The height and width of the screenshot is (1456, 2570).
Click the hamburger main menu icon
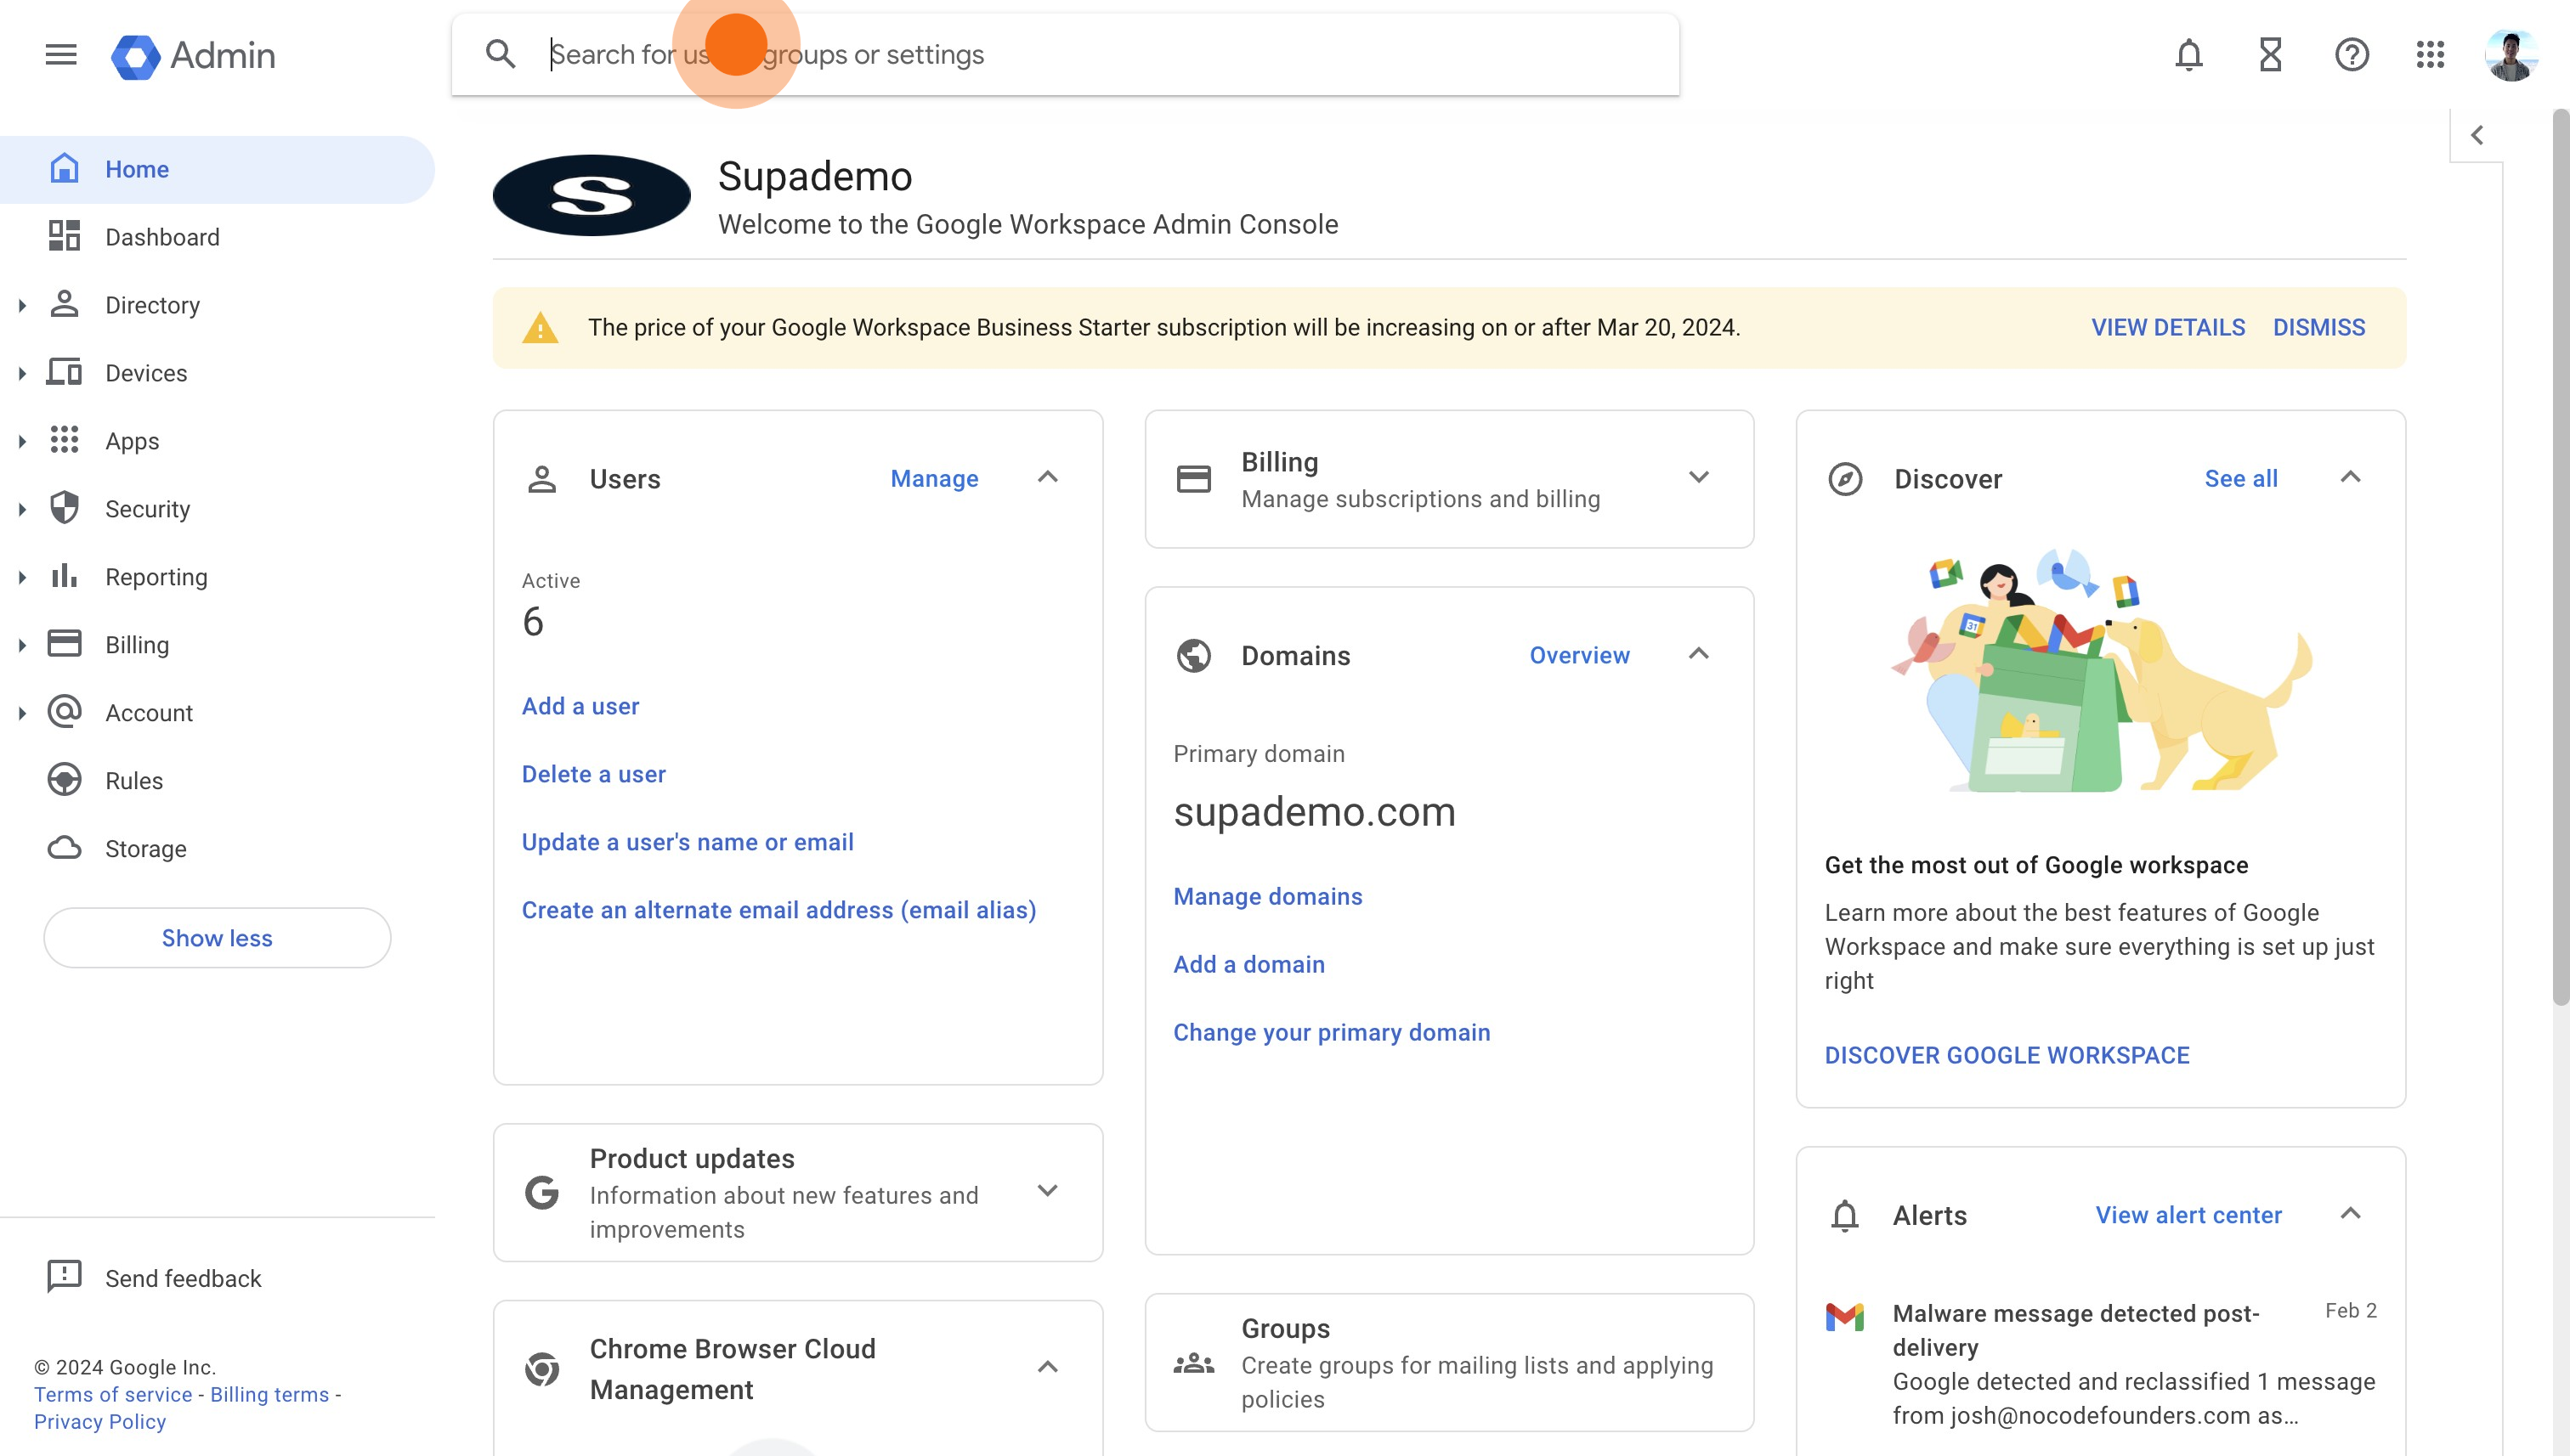pos(61,54)
